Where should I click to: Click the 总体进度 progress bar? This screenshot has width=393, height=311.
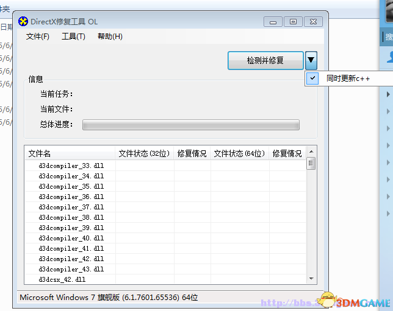click(x=191, y=125)
